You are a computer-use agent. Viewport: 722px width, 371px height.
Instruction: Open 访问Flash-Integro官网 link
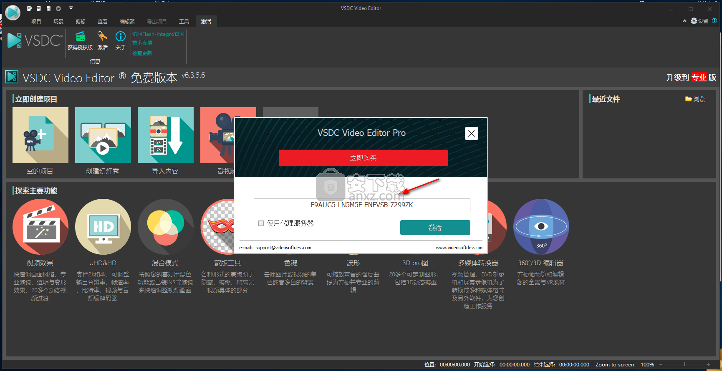(158, 34)
